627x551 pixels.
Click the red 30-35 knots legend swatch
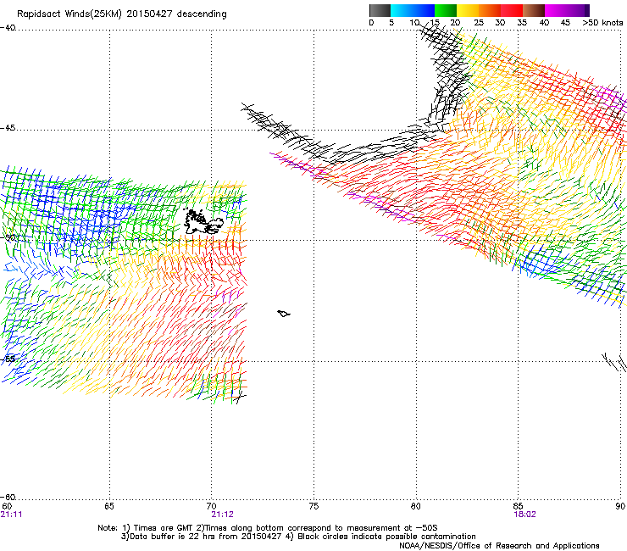point(512,10)
